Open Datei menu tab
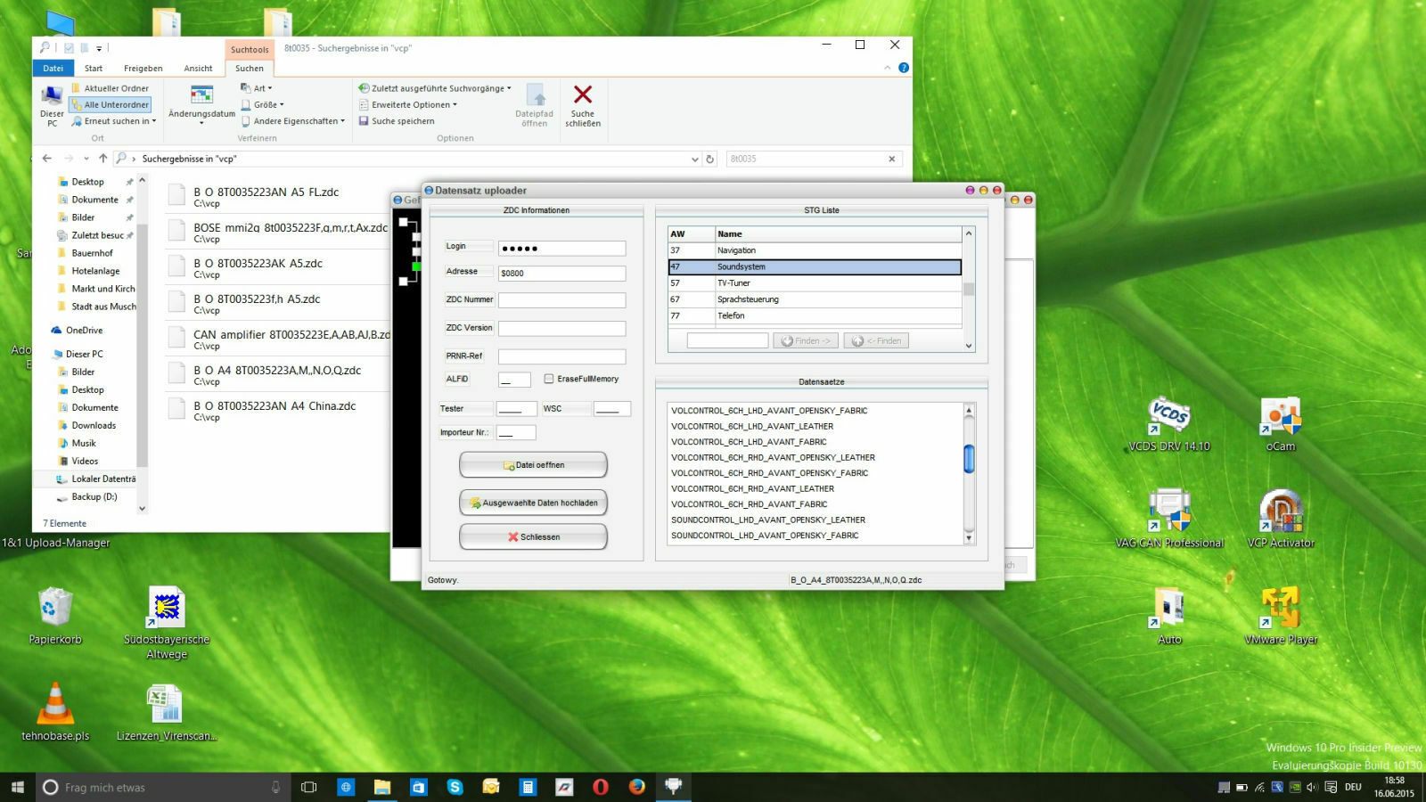Screen dimensions: 1426x802 (53, 68)
